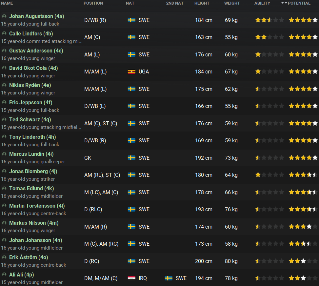
Task: Click the person icon beside Marcus Lundin
Action: click(4, 154)
